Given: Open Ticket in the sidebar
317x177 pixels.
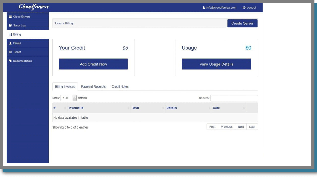Looking at the screenshot, I should tap(28, 52).
